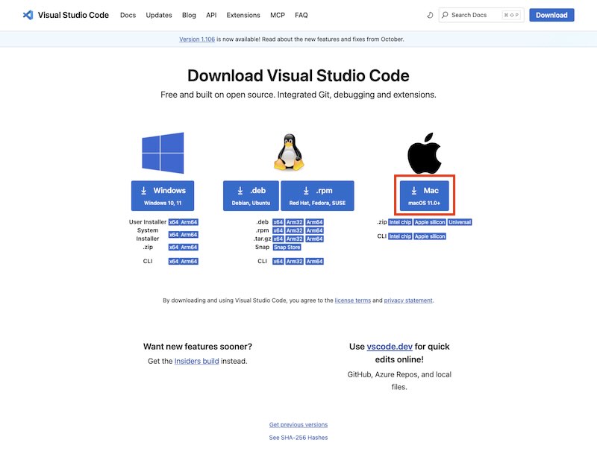
Task: View the SHA-256 Hashes page
Action: pyautogui.click(x=298, y=438)
